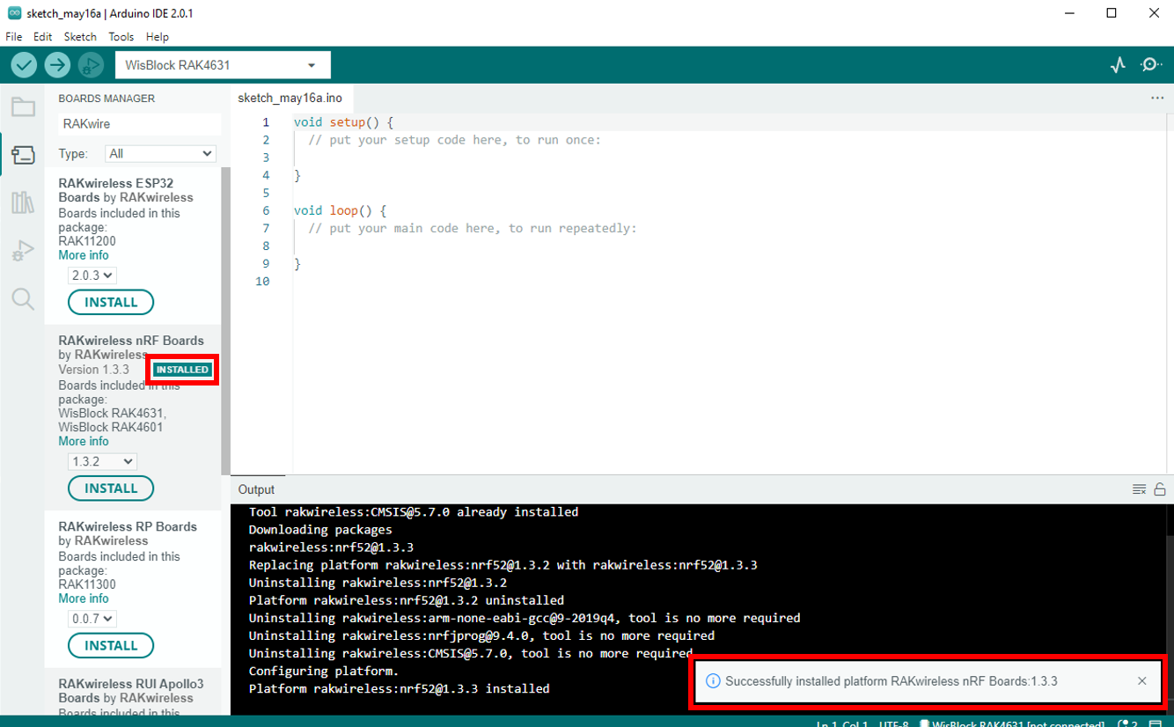Click the boards list scrollbar
Screen dimensions: 1174x727
pos(225,321)
